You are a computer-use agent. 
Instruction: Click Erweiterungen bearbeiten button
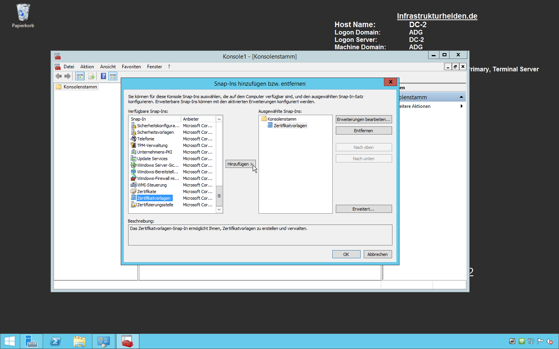pyautogui.click(x=364, y=119)
